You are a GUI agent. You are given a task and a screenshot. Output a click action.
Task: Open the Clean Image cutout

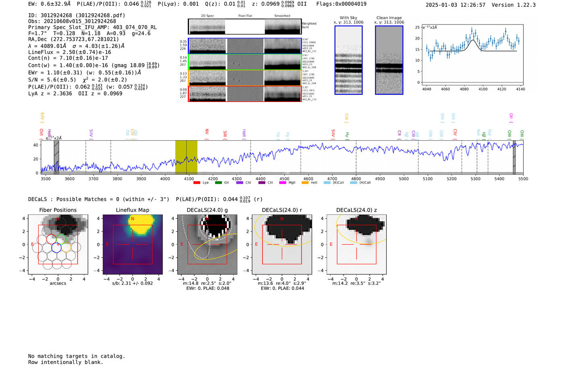coord(389,60)
